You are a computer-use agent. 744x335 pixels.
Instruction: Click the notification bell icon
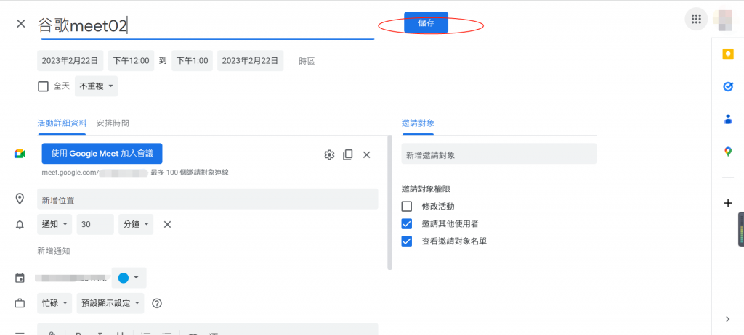point(20,225)
